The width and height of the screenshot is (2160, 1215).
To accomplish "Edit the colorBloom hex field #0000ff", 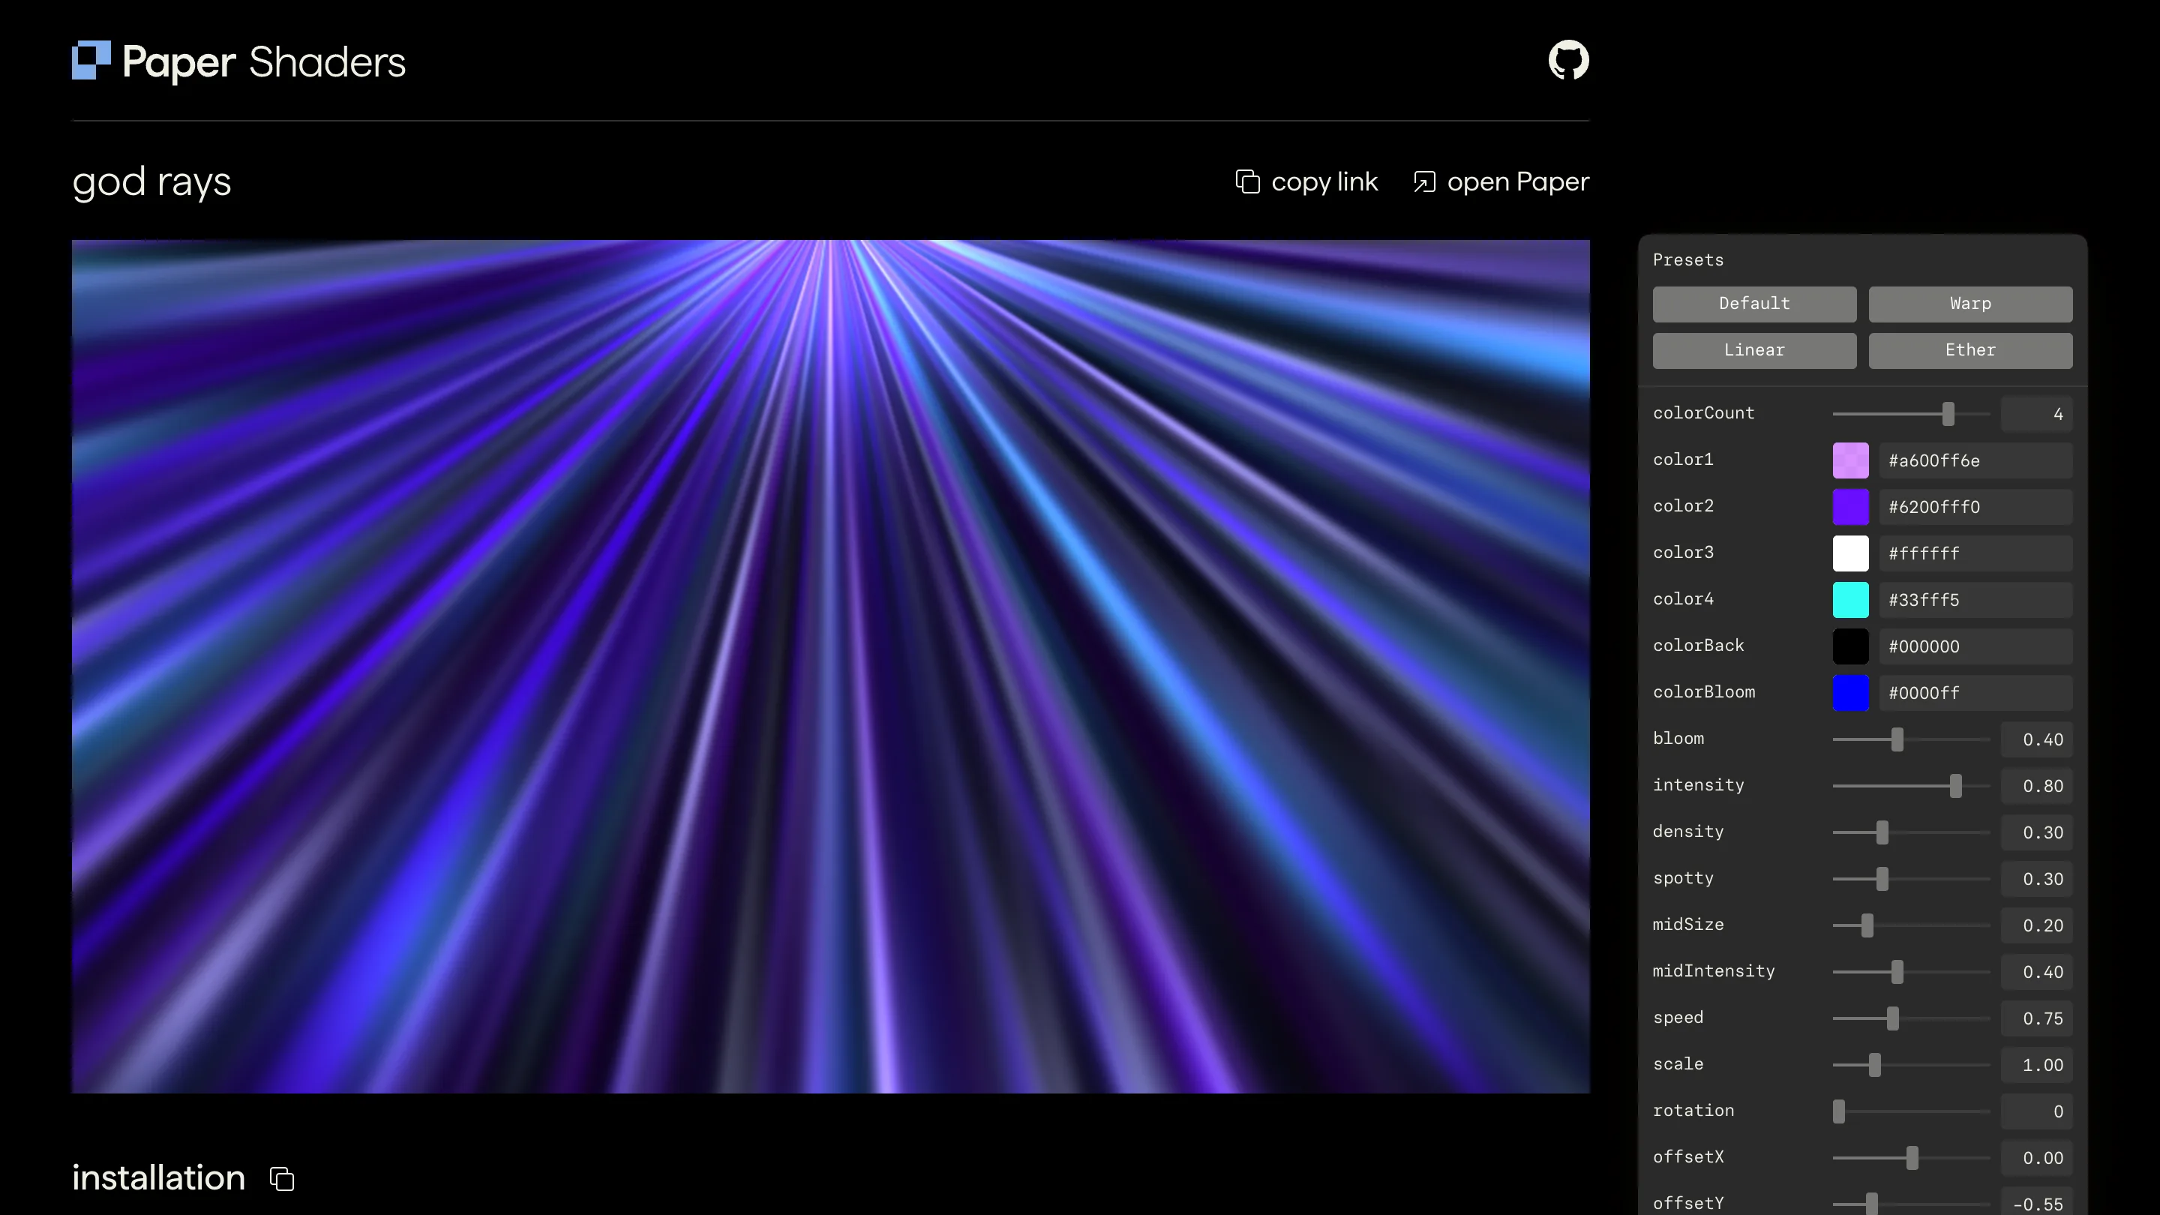I will pyautogui.click(x=1975, y=694).
